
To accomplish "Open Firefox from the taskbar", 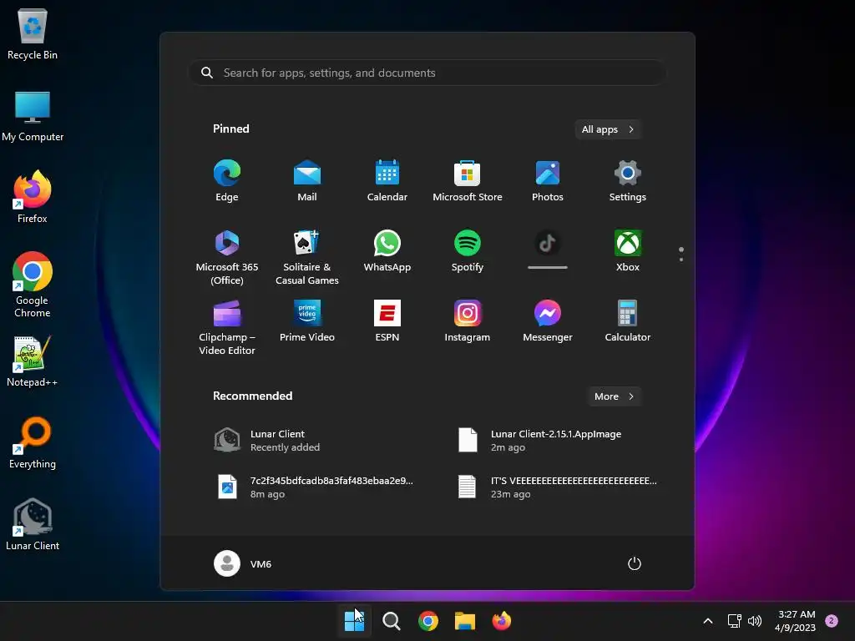I will pyautogui.click(x=502, y=621).
